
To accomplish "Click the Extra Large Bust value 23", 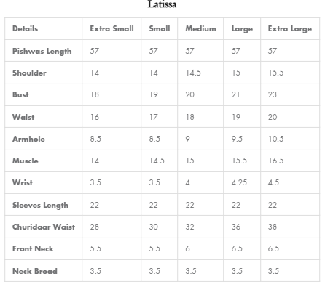I will point(273,94).
